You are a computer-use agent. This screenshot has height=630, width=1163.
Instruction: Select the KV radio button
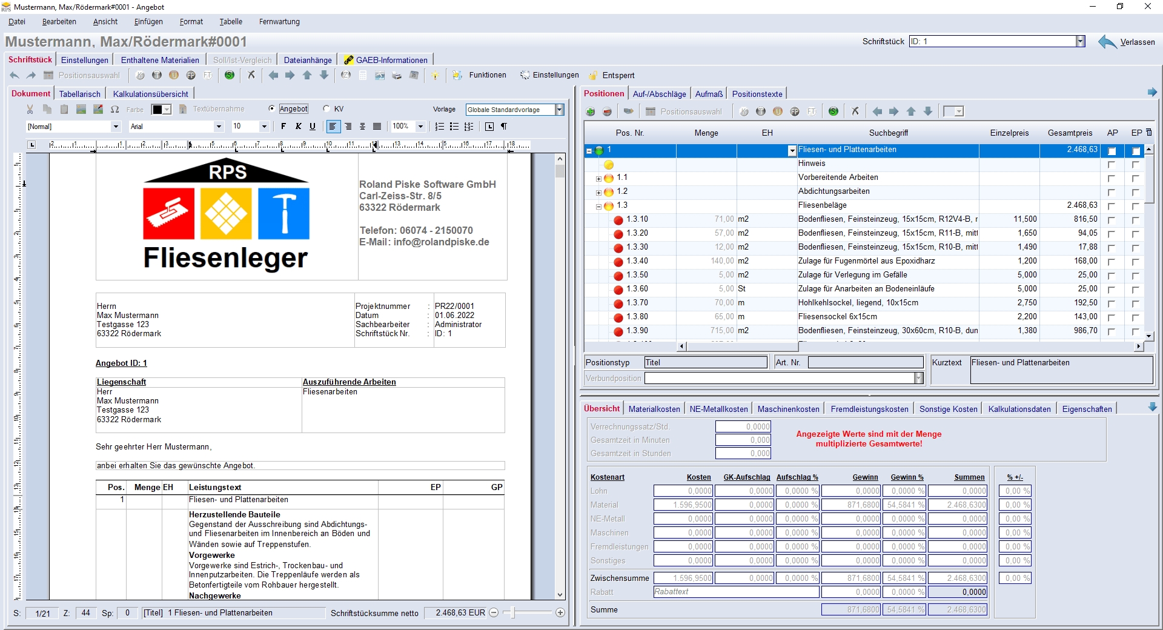pos(327,109)
